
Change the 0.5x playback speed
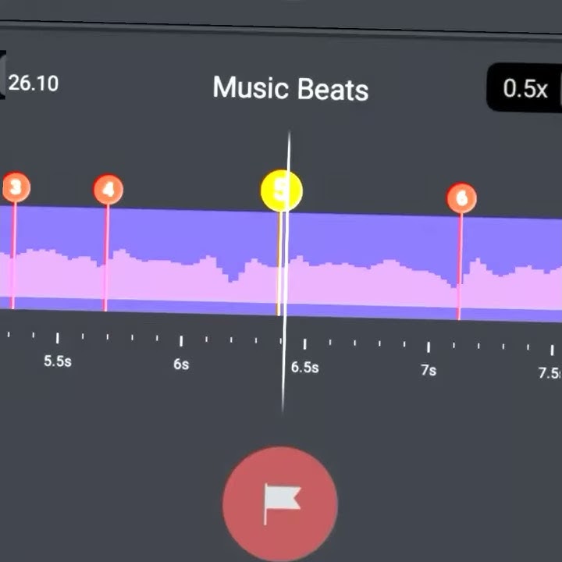tap(525, 88)
